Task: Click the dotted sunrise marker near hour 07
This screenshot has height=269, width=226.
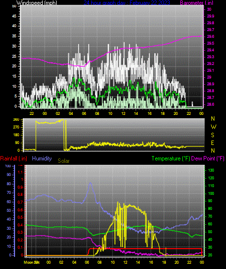Action: click(94, 252)
